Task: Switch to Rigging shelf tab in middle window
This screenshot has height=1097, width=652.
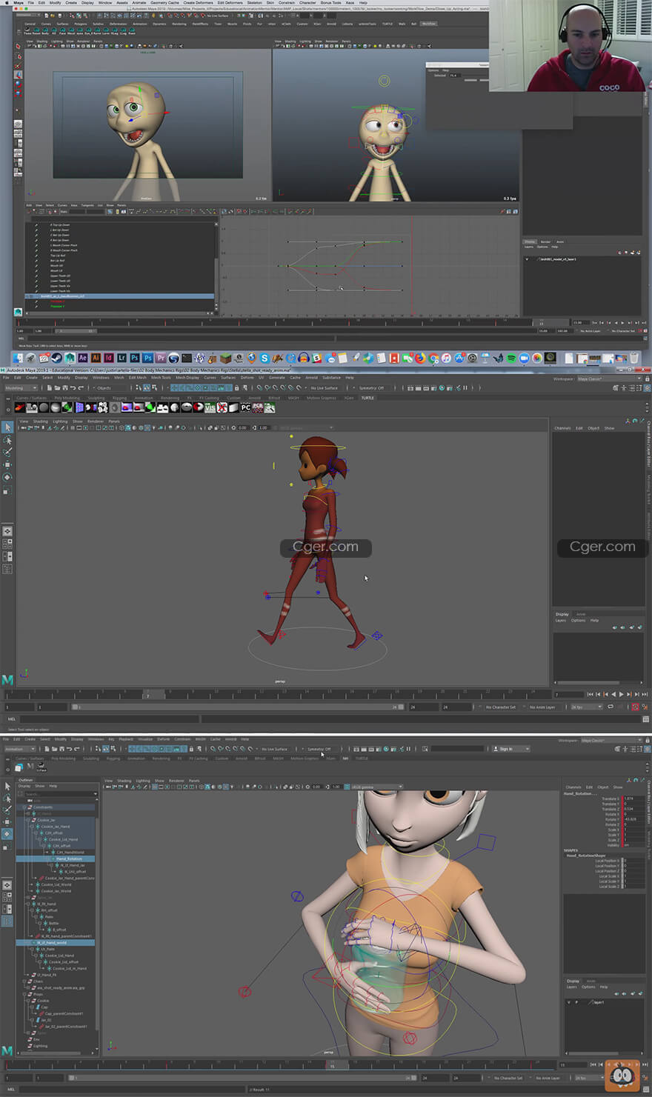Action: pos(119,398)
